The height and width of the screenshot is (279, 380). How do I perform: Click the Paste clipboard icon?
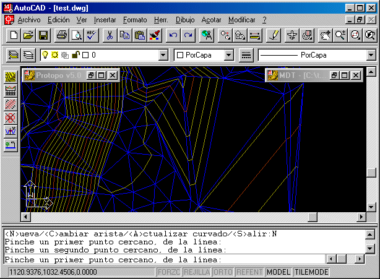click(140, 35)
